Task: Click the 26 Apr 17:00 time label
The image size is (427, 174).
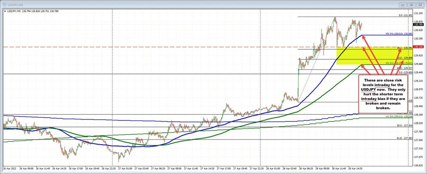Action: (x=76, y=169)
